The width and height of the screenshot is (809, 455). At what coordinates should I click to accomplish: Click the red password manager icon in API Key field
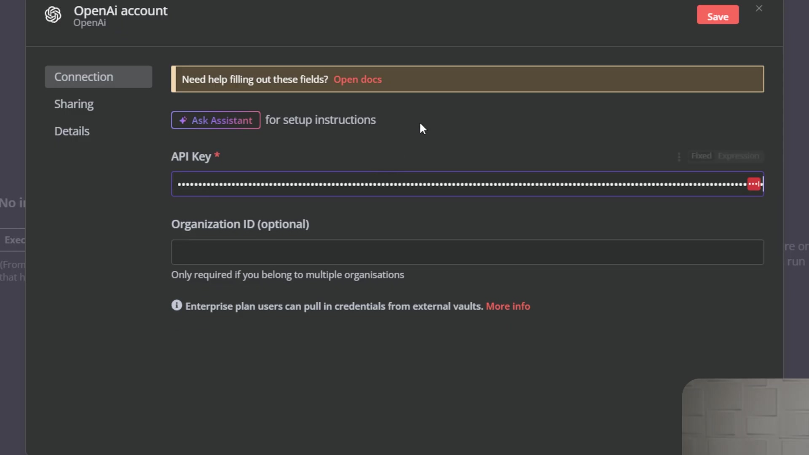click(754, 184)
